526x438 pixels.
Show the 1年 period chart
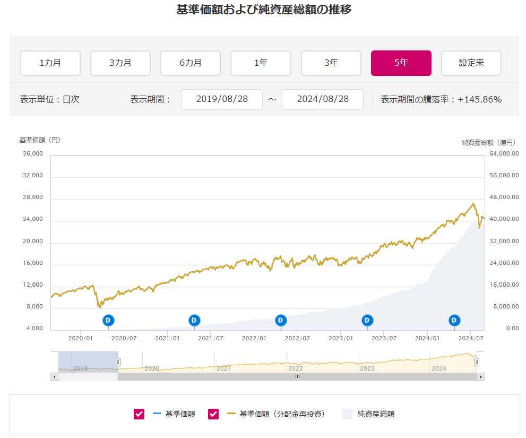[x=261, y=63]
